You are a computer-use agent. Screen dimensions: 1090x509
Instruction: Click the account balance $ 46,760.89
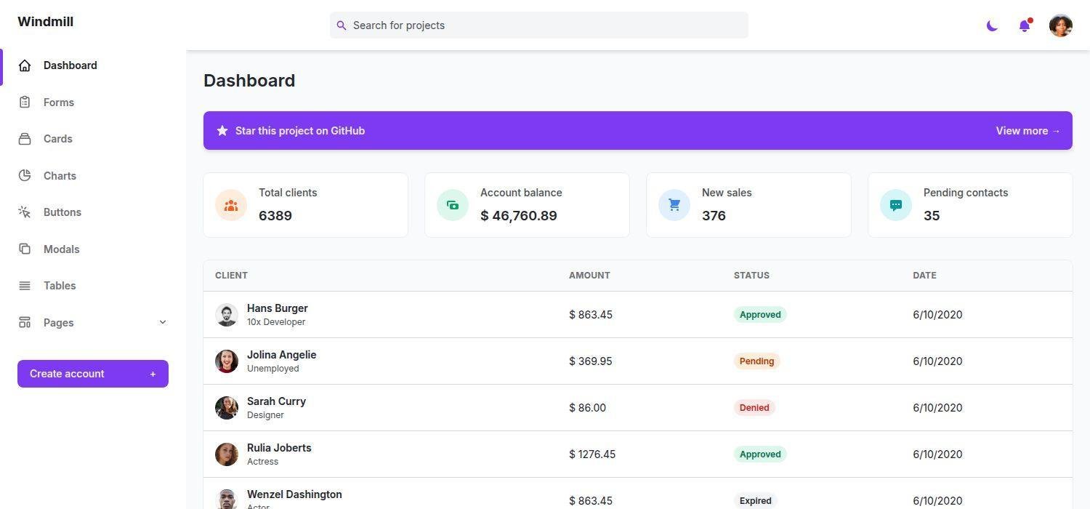coord(519,216)
